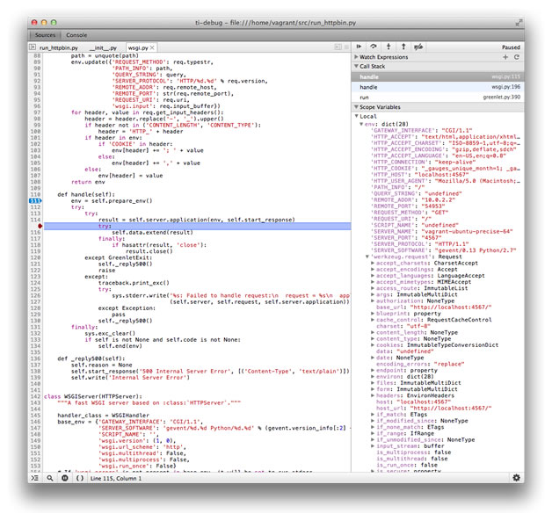
Task: Click the Step Out debugger icon
Action: click(x=403, y=45)
